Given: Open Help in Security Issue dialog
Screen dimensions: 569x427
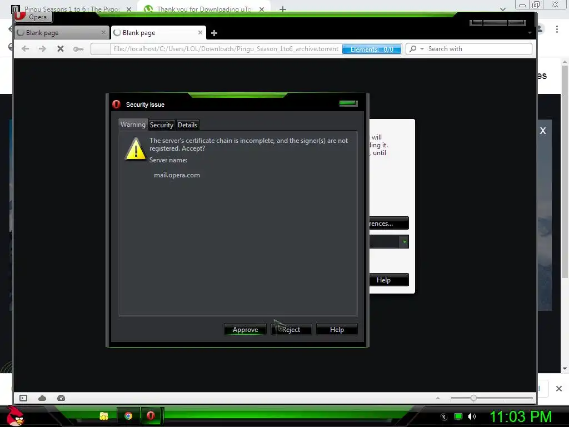Looking at the screenshot, I should point(337,330).
